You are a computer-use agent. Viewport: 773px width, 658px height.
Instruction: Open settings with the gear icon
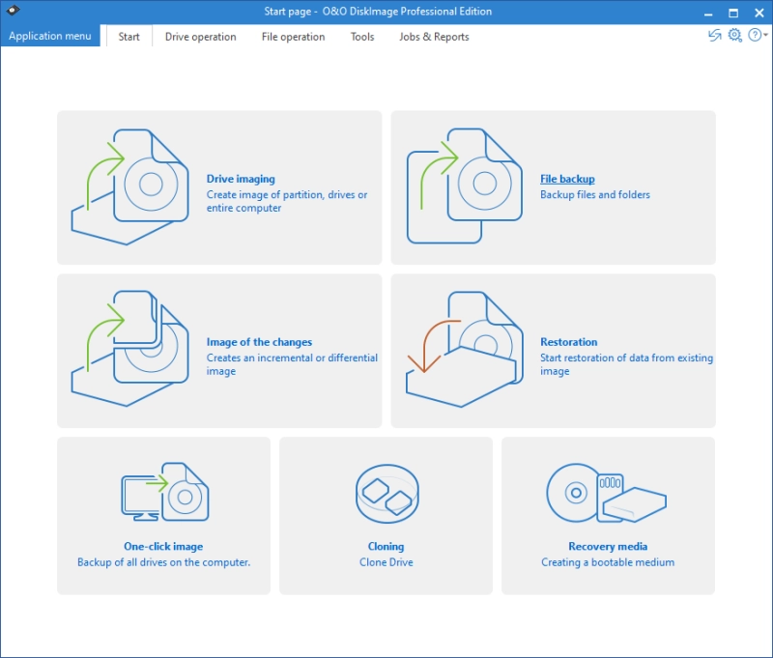(735, 36)
